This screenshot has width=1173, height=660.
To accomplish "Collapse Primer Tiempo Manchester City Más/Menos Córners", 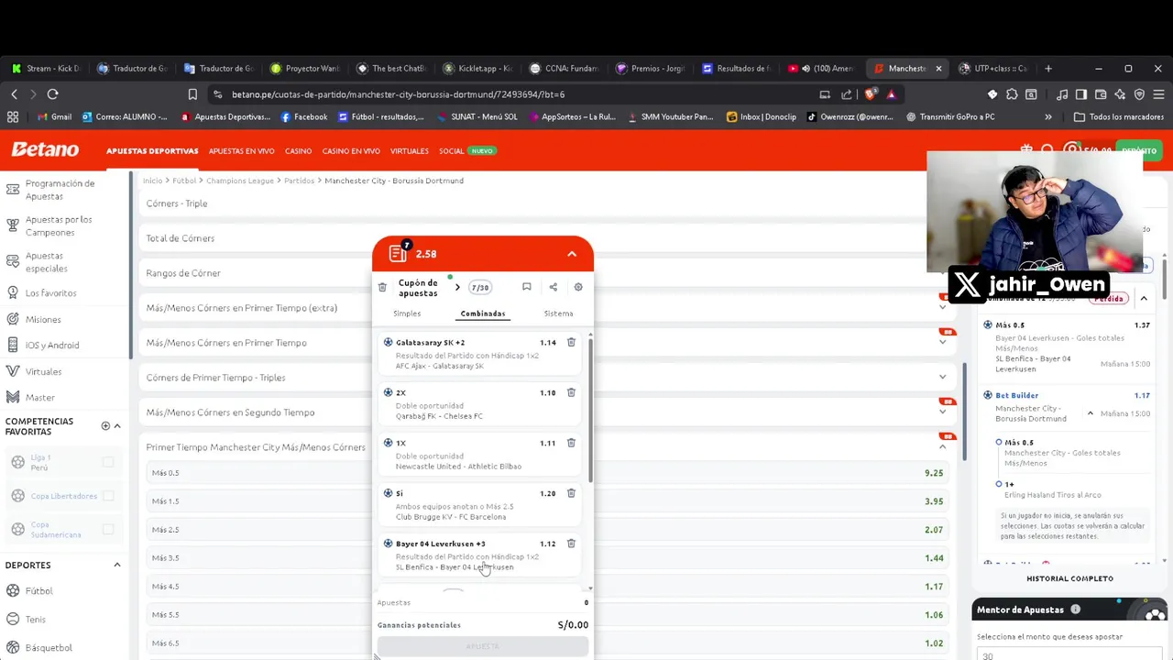I will 943,446.
